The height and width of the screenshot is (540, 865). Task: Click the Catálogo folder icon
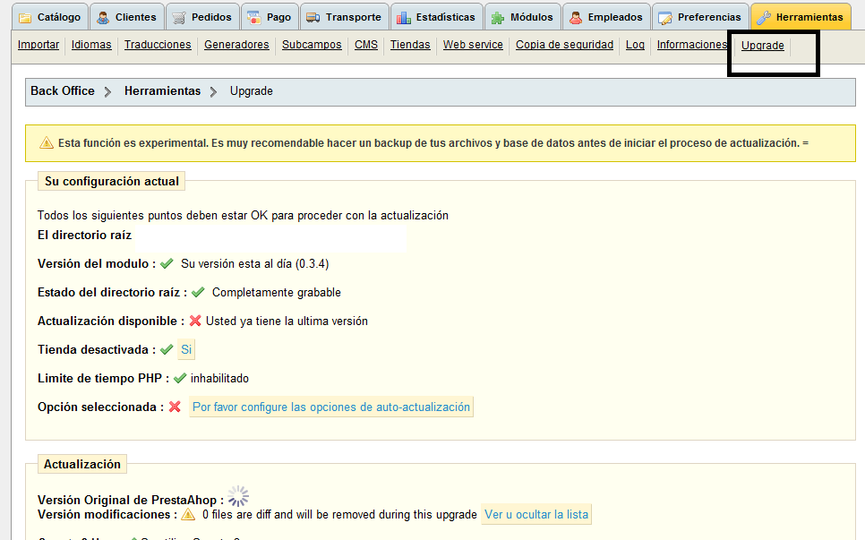coord(24,16)
